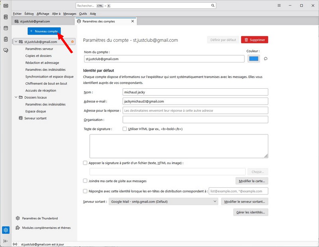Screen dimensions: 319x247
Task: Open the Address Book icon
Action: [x=6, y=17]
